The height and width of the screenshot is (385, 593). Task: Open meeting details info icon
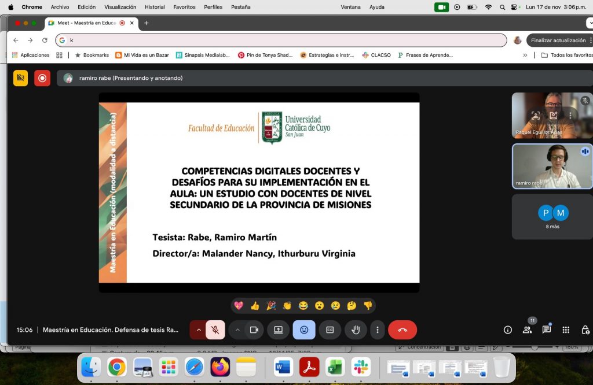click(508, 330)
